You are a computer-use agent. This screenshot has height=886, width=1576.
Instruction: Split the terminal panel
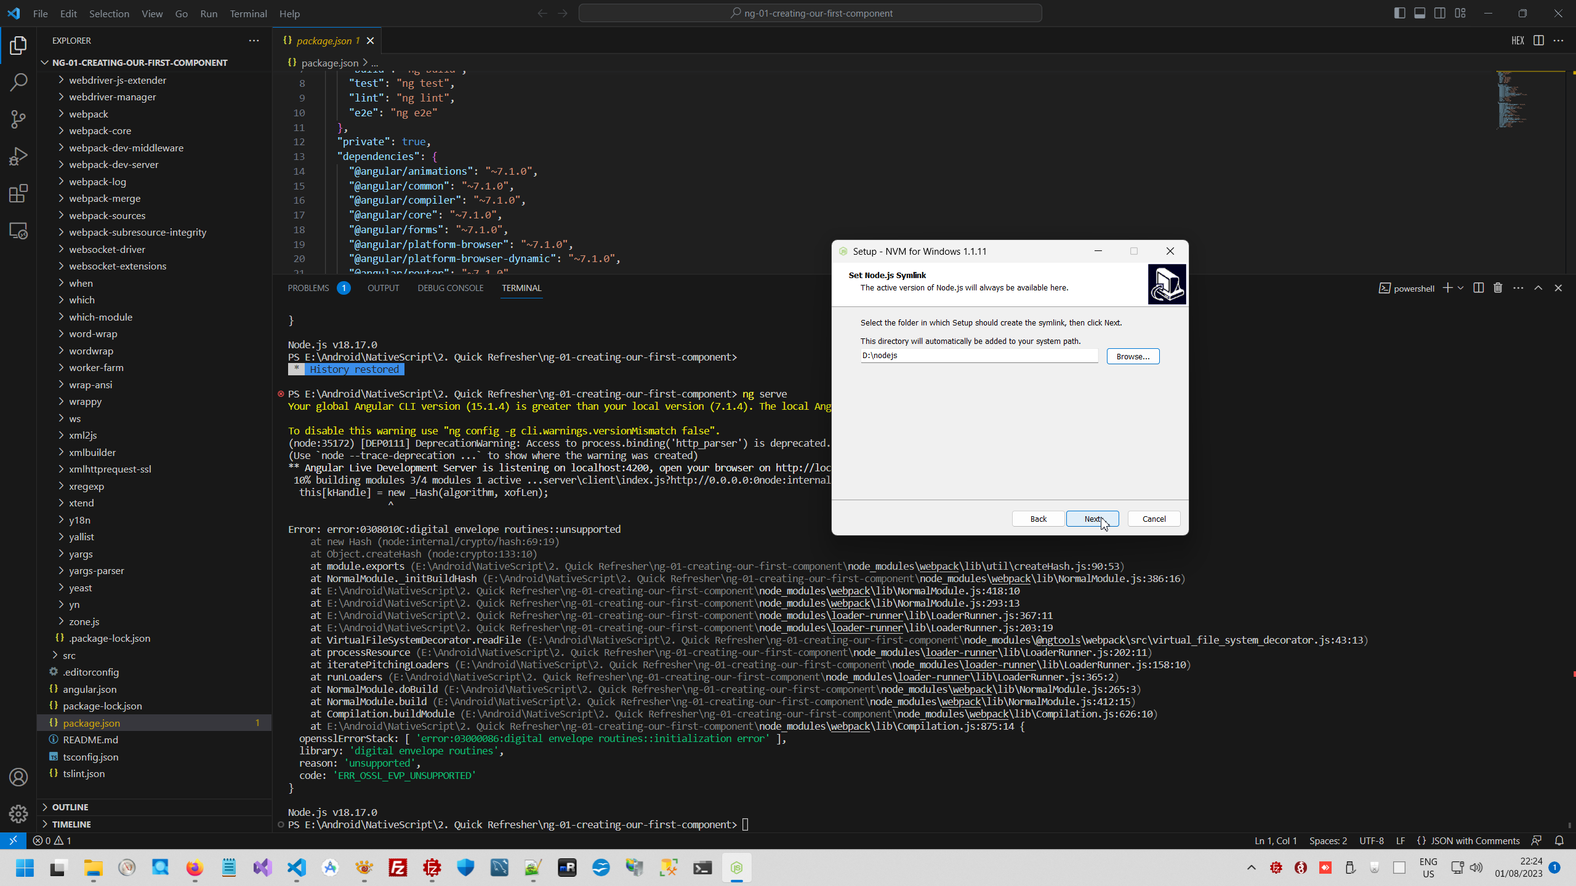pyautogui.click(x=1478, y=288)
